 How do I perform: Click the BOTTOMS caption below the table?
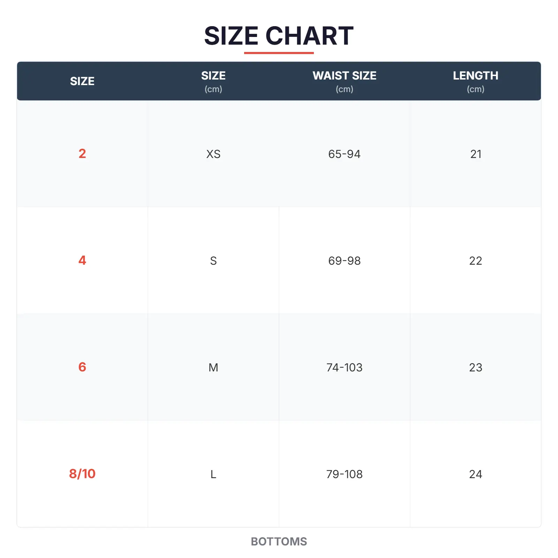tap(279, 542)
